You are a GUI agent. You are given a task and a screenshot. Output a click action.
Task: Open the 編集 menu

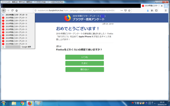(x=15, y=2)
